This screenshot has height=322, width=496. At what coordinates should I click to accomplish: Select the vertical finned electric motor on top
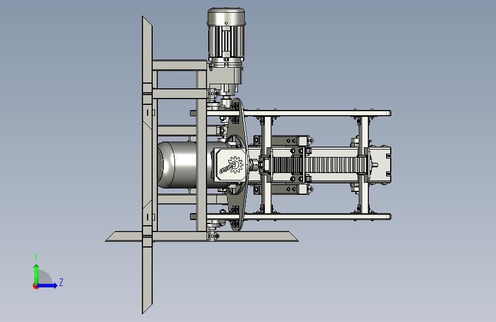click(226, 35)
